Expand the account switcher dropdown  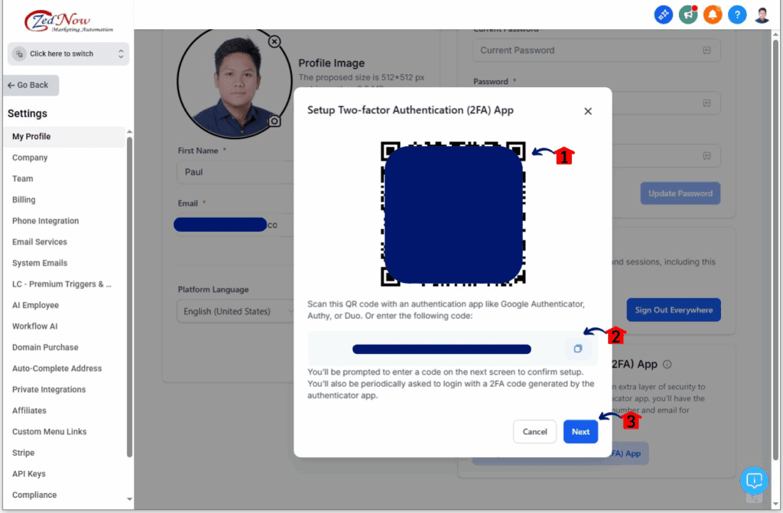(x=68, y=54)
